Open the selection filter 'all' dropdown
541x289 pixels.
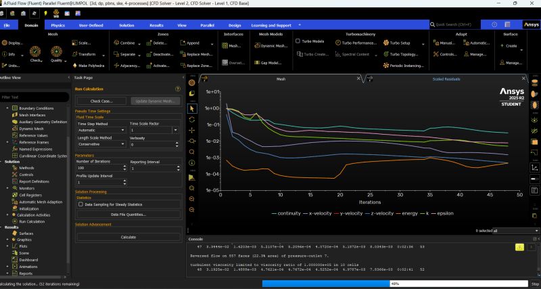coord(515,231)
